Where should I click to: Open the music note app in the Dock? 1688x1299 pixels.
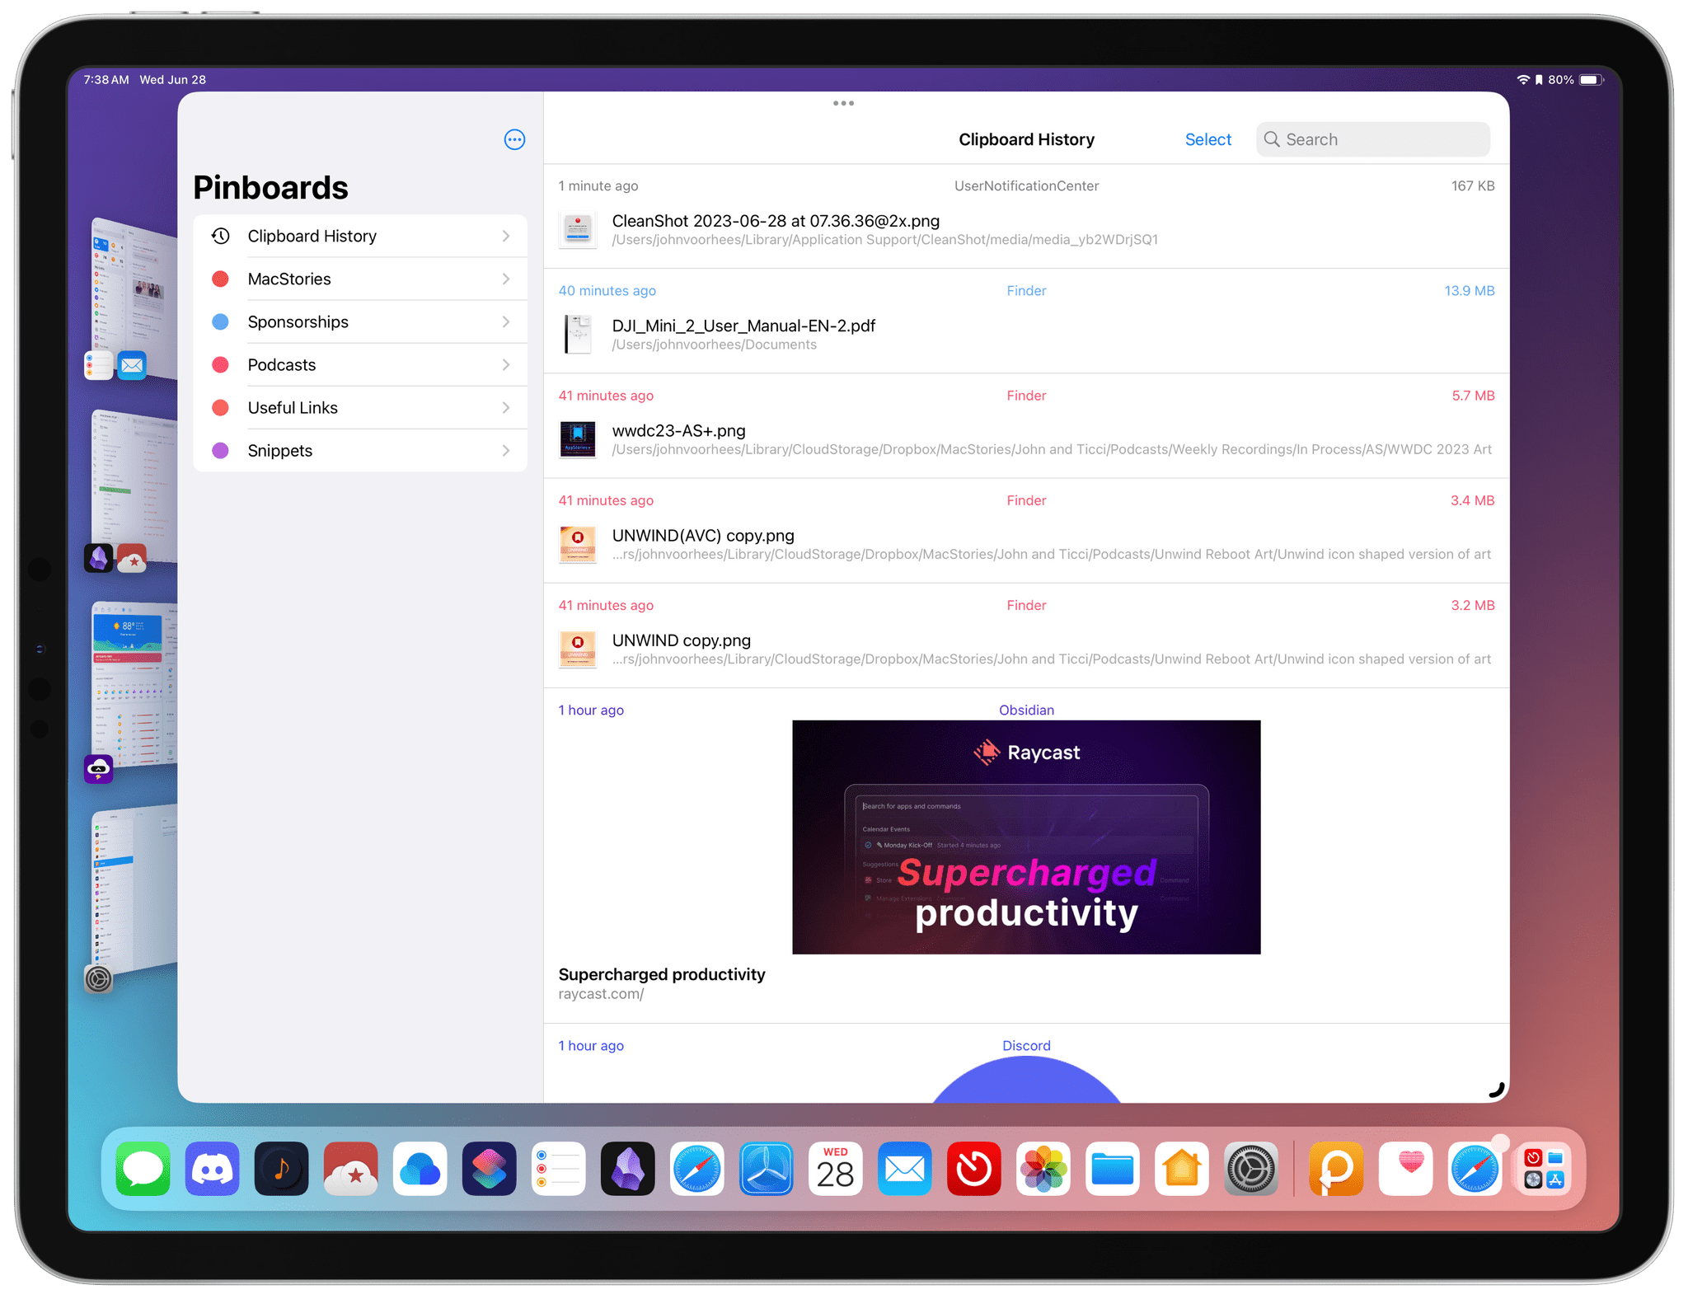pyautogui.click(x=282, y=1169)
